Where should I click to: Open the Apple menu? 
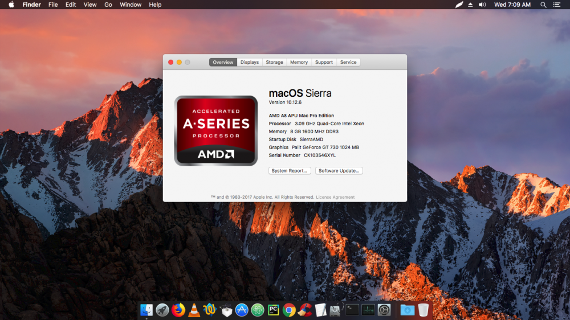pos(11,5)
